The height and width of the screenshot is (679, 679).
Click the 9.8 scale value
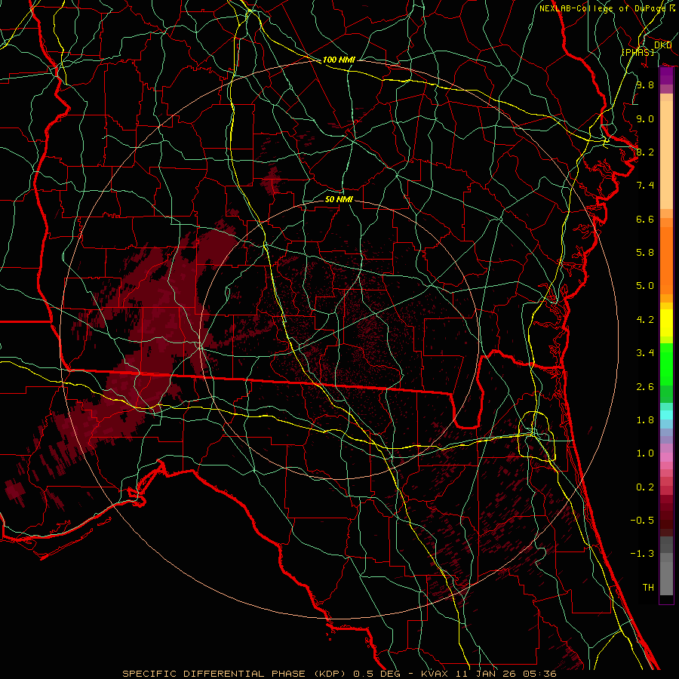(645, 84)
